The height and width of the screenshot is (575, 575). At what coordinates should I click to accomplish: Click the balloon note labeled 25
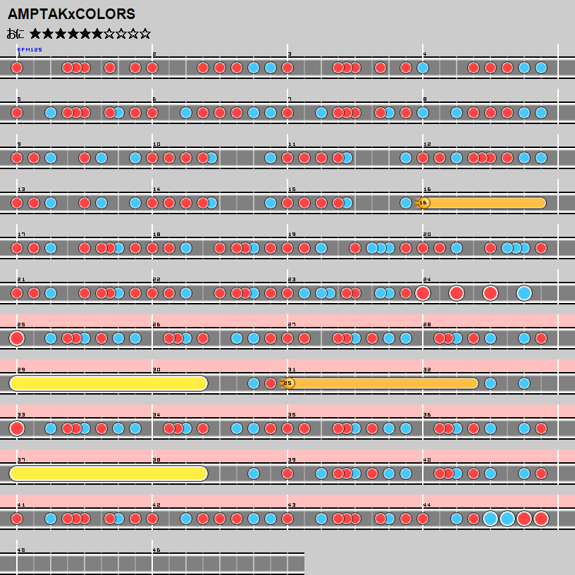287,383
